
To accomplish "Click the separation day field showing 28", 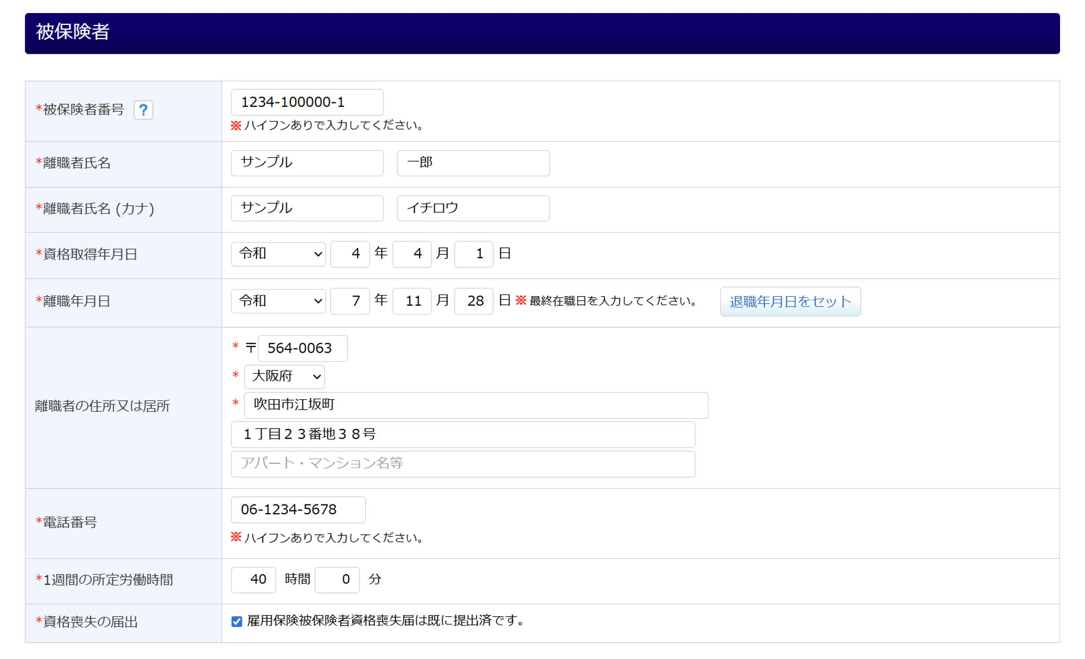I will tap(474, 301).
